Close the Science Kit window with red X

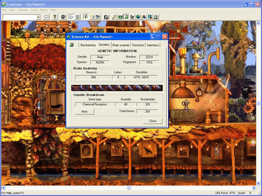coord(165,37)
